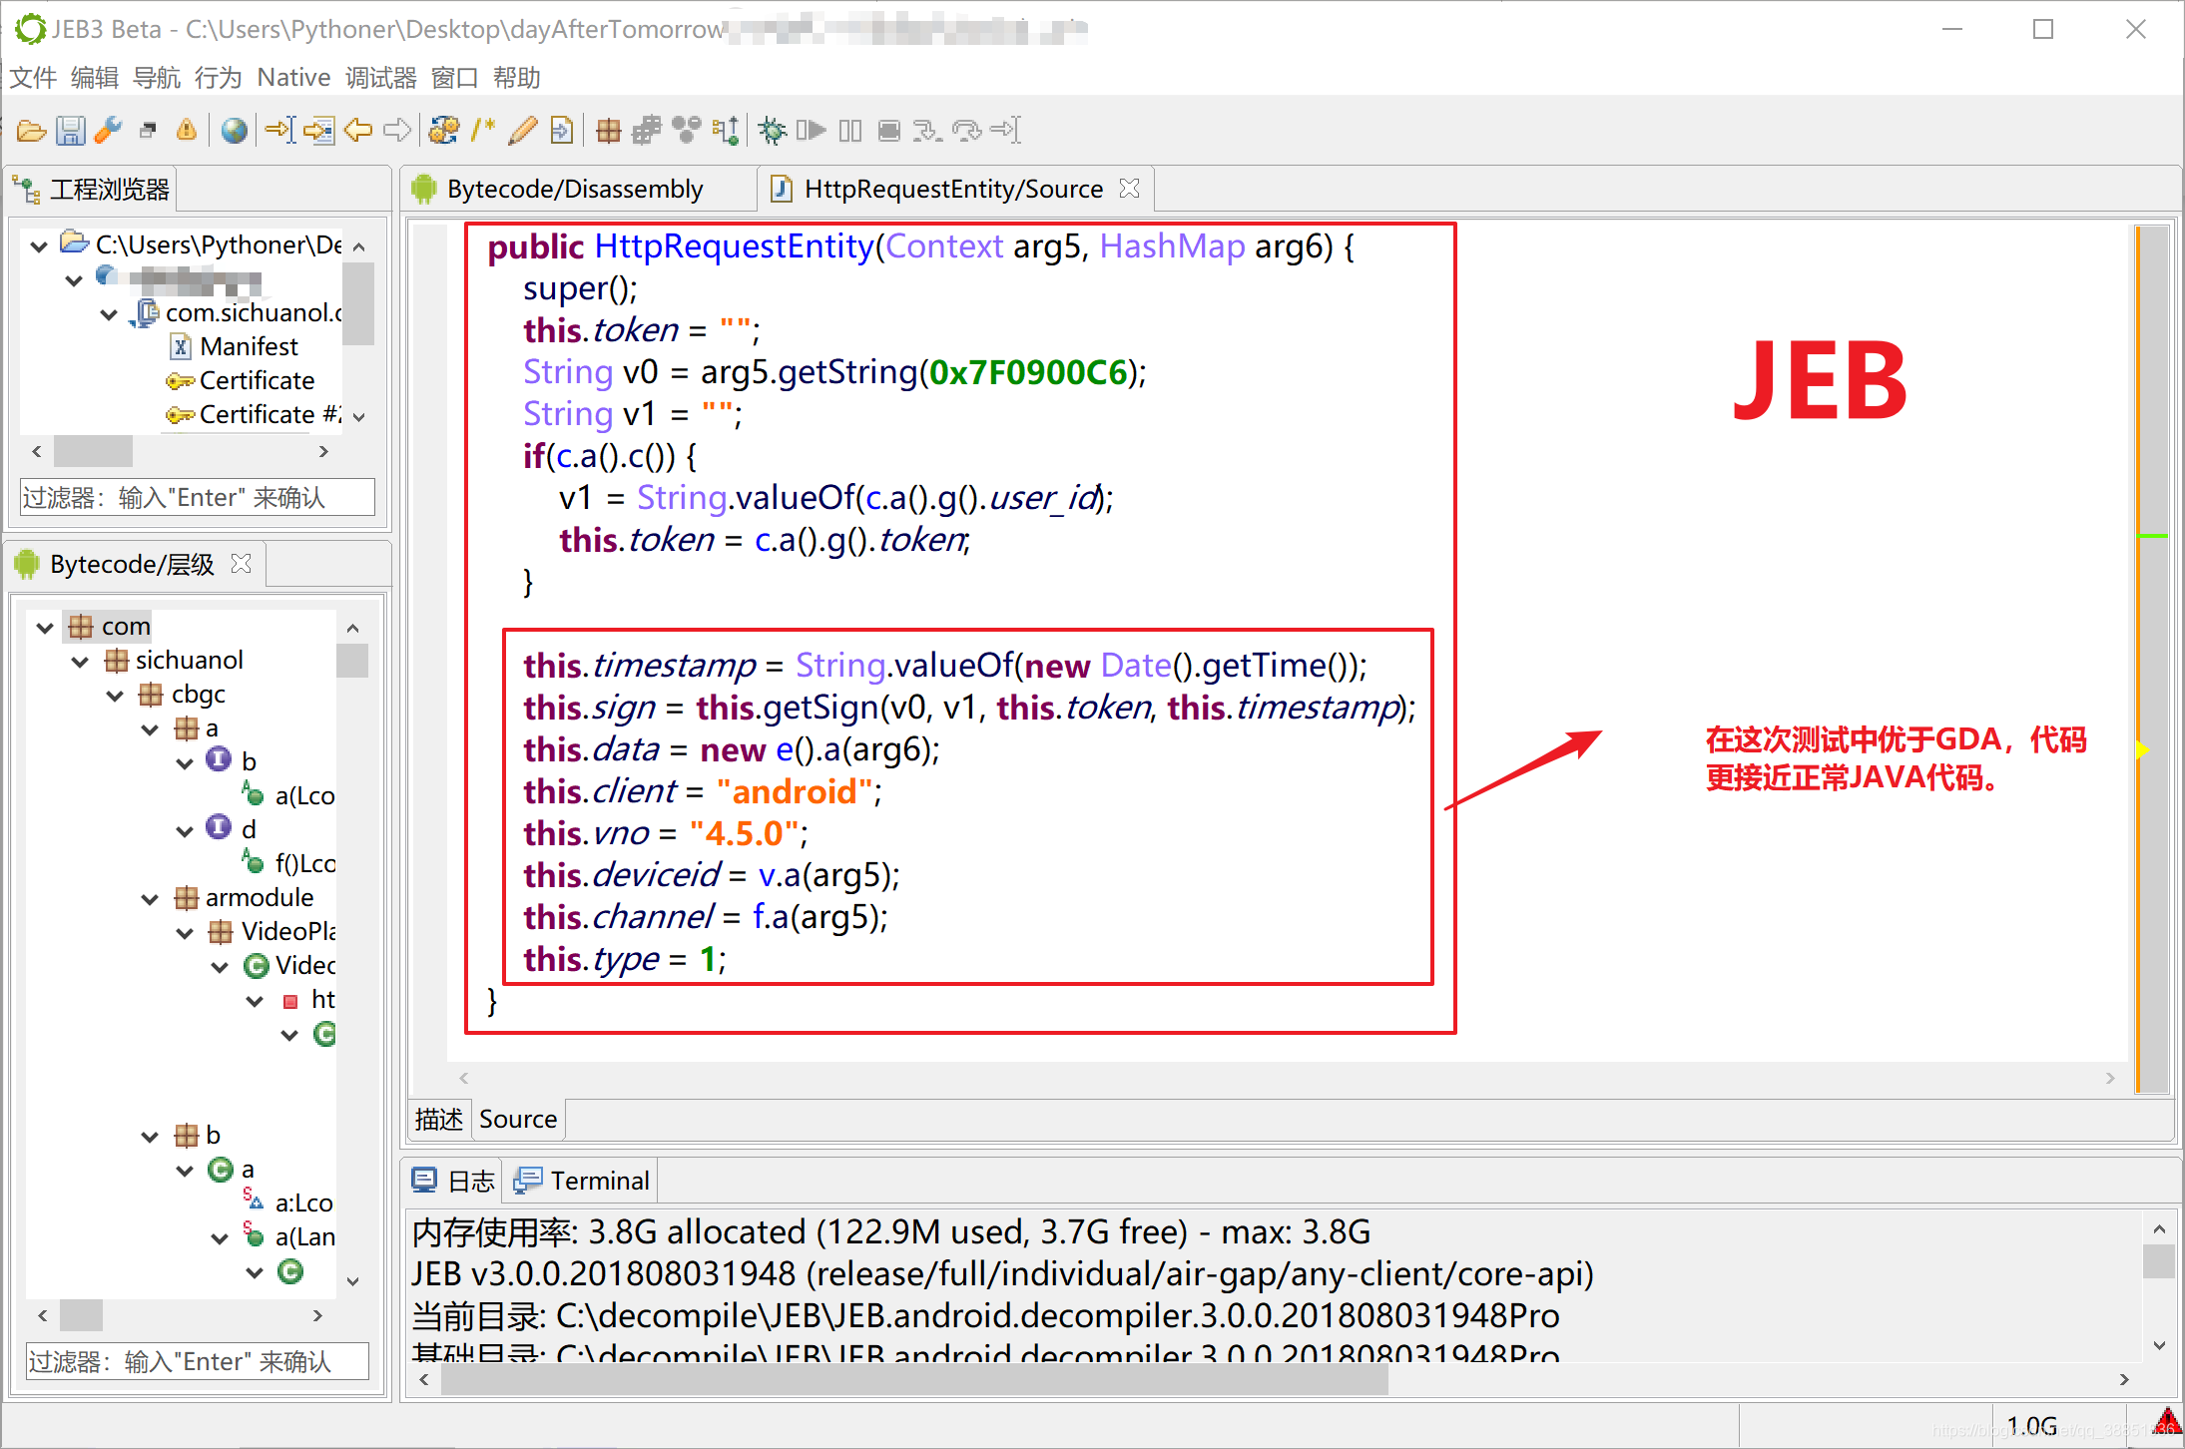Click the project tree horizontal scrollbar thumb
This screenshot has height=1449, width=2185.
click(93, 451)
